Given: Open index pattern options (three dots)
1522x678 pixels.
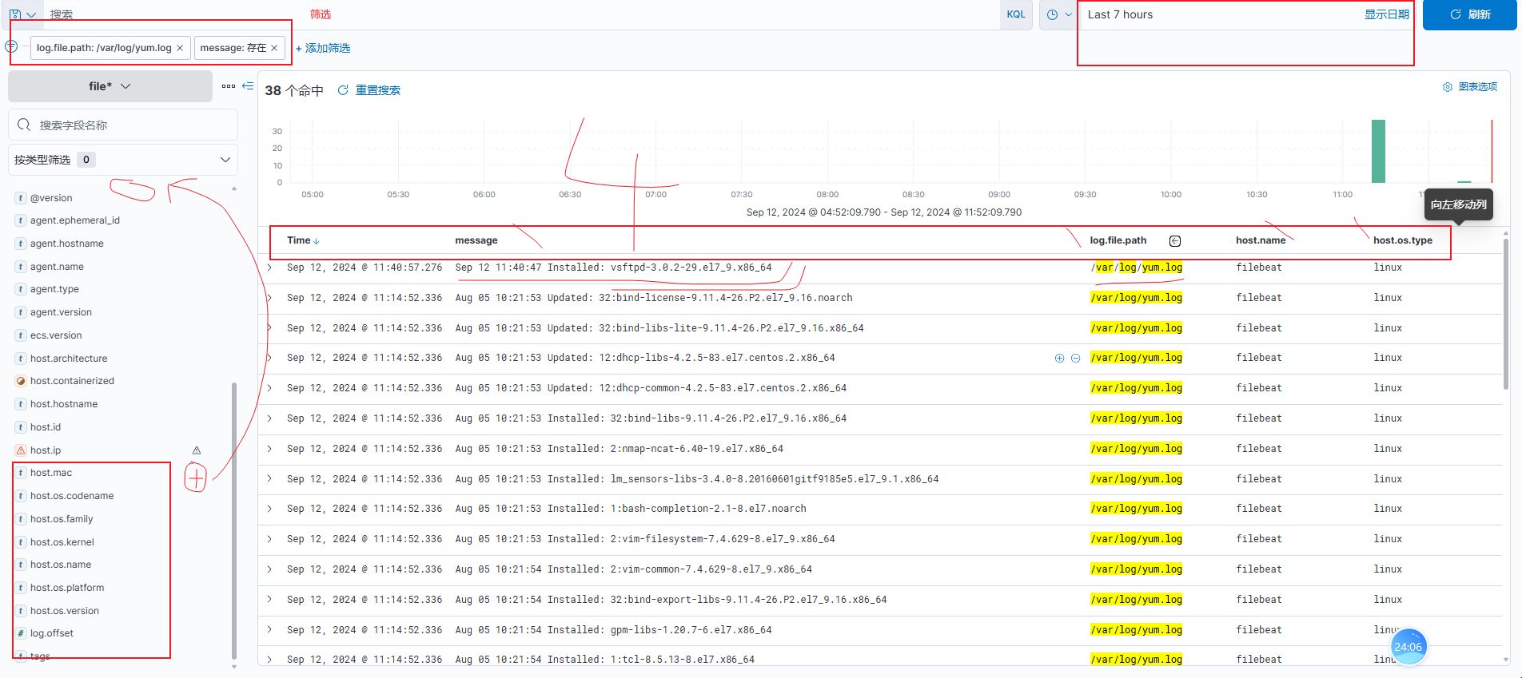Looking at the screenshot, I should [x=229, y=86].
